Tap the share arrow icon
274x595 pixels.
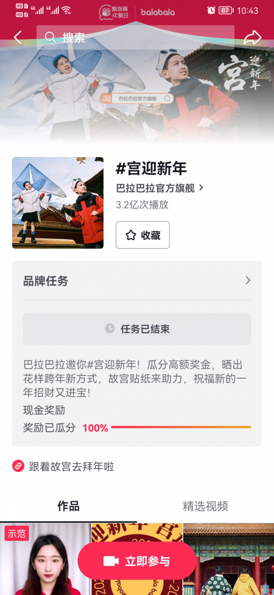click(x=253, y=37)
